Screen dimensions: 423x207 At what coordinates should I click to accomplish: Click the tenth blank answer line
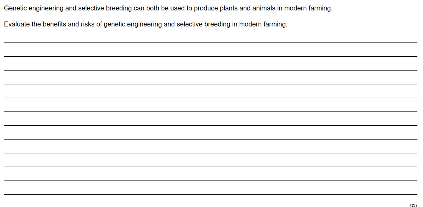[x=211, y=167]
